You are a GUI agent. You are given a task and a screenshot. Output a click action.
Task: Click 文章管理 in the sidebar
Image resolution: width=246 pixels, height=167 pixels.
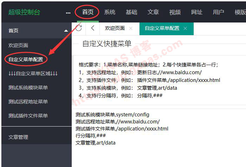tap(18, 137)
